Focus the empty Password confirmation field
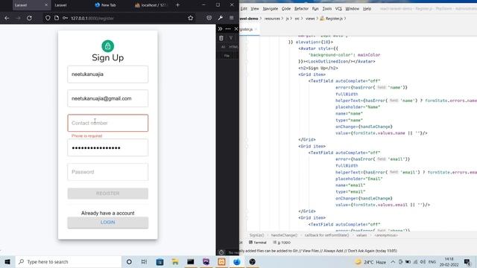The image size is (477, 268). tap(107, 172)
